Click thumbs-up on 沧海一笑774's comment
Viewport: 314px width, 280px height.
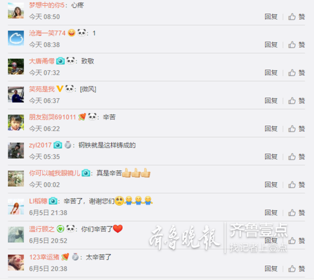pos(296,45)
